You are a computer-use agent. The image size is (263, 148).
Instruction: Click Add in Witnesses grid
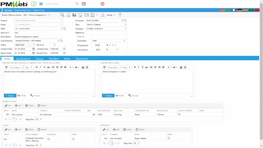[116, 130]
